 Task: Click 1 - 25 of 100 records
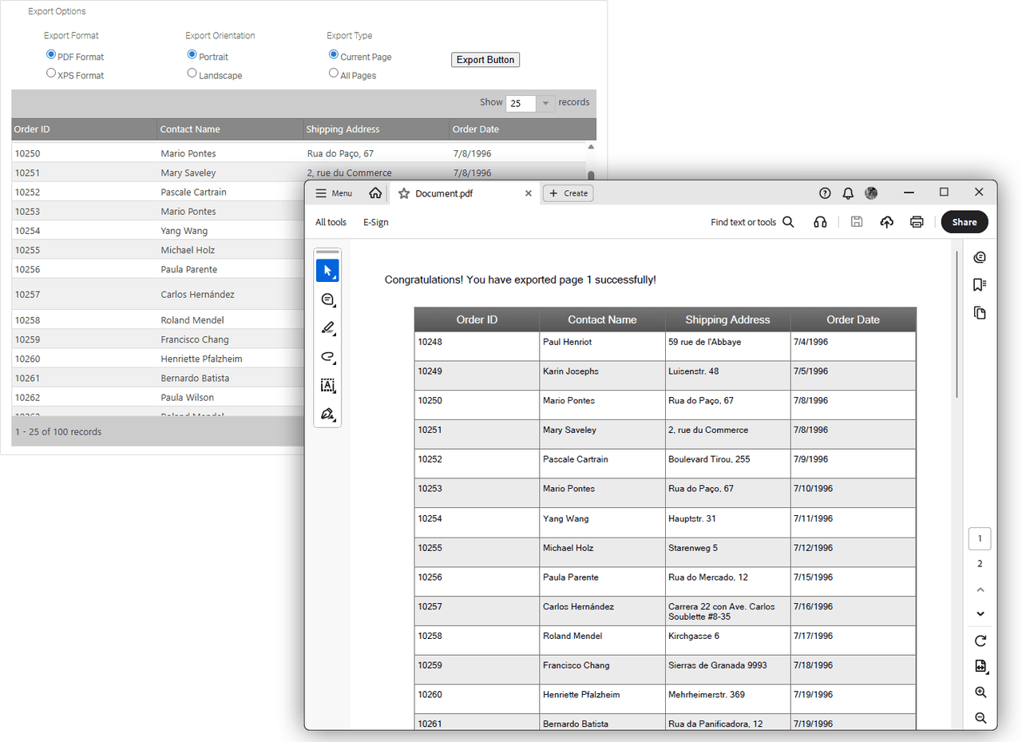(x=58, y=432)
